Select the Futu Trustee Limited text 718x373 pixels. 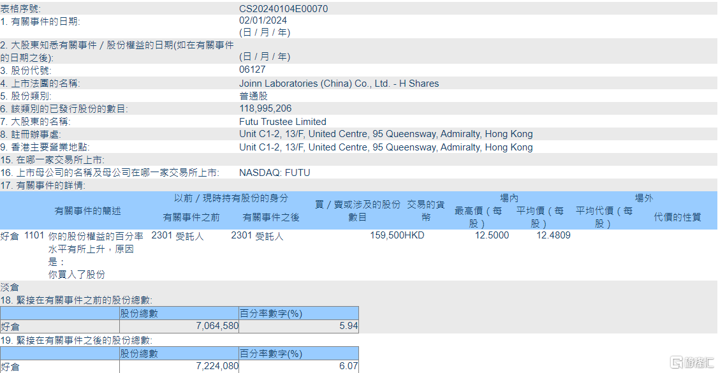pos(282,122)
